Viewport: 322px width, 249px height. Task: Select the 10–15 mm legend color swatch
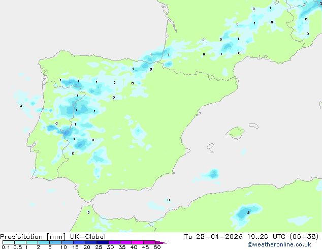click(68, 242)
